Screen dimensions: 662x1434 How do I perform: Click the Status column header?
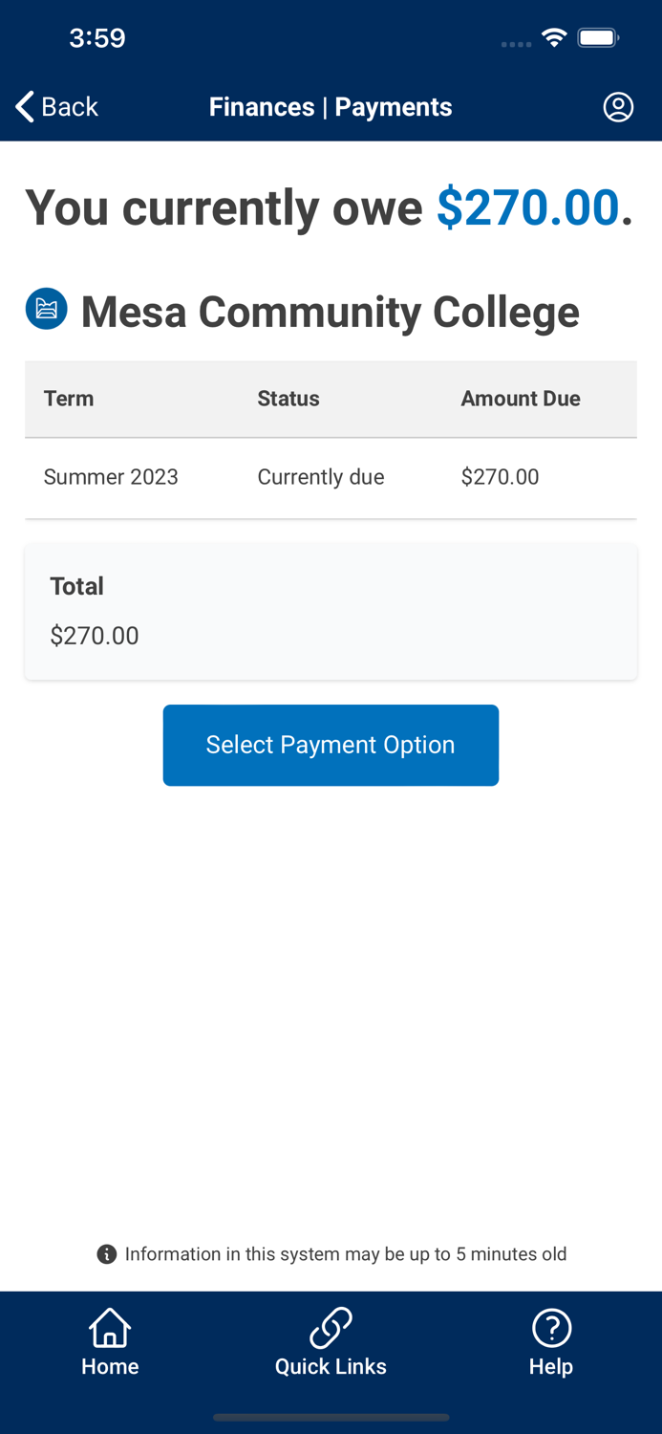[x=288, y=399]
